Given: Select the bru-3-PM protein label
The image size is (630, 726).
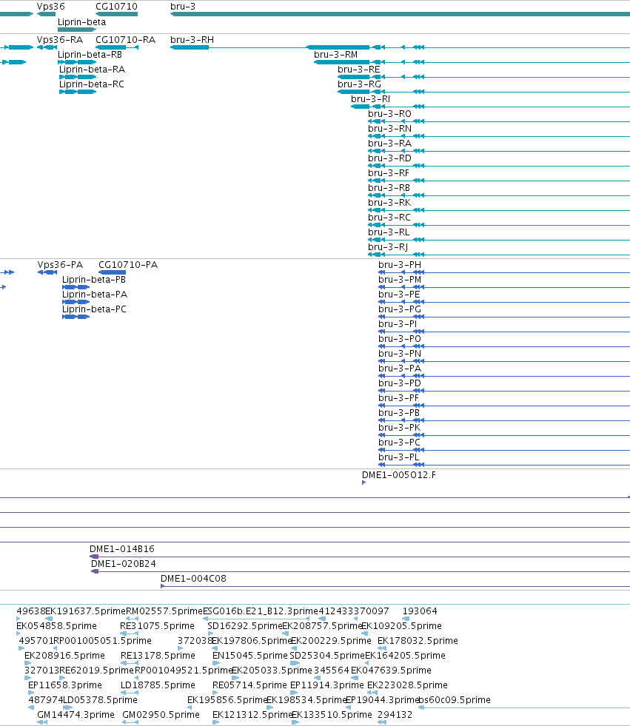Looking at the screenshot, I should (400, 280).
